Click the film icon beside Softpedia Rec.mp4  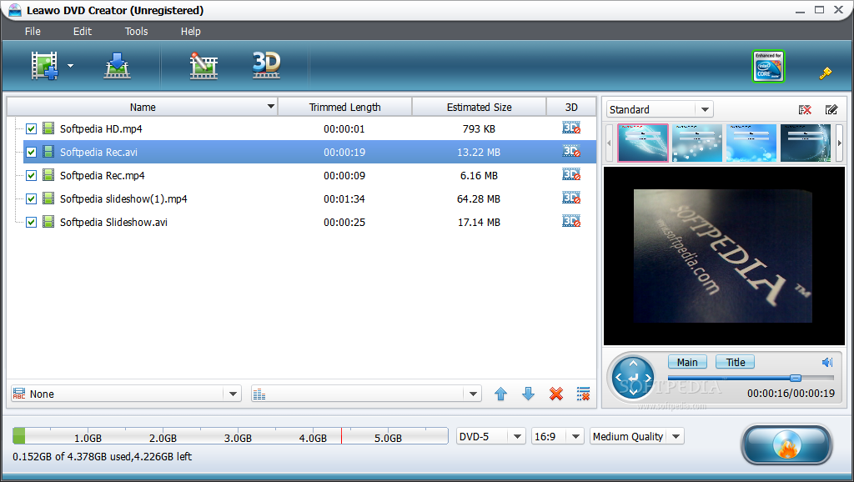48,175
